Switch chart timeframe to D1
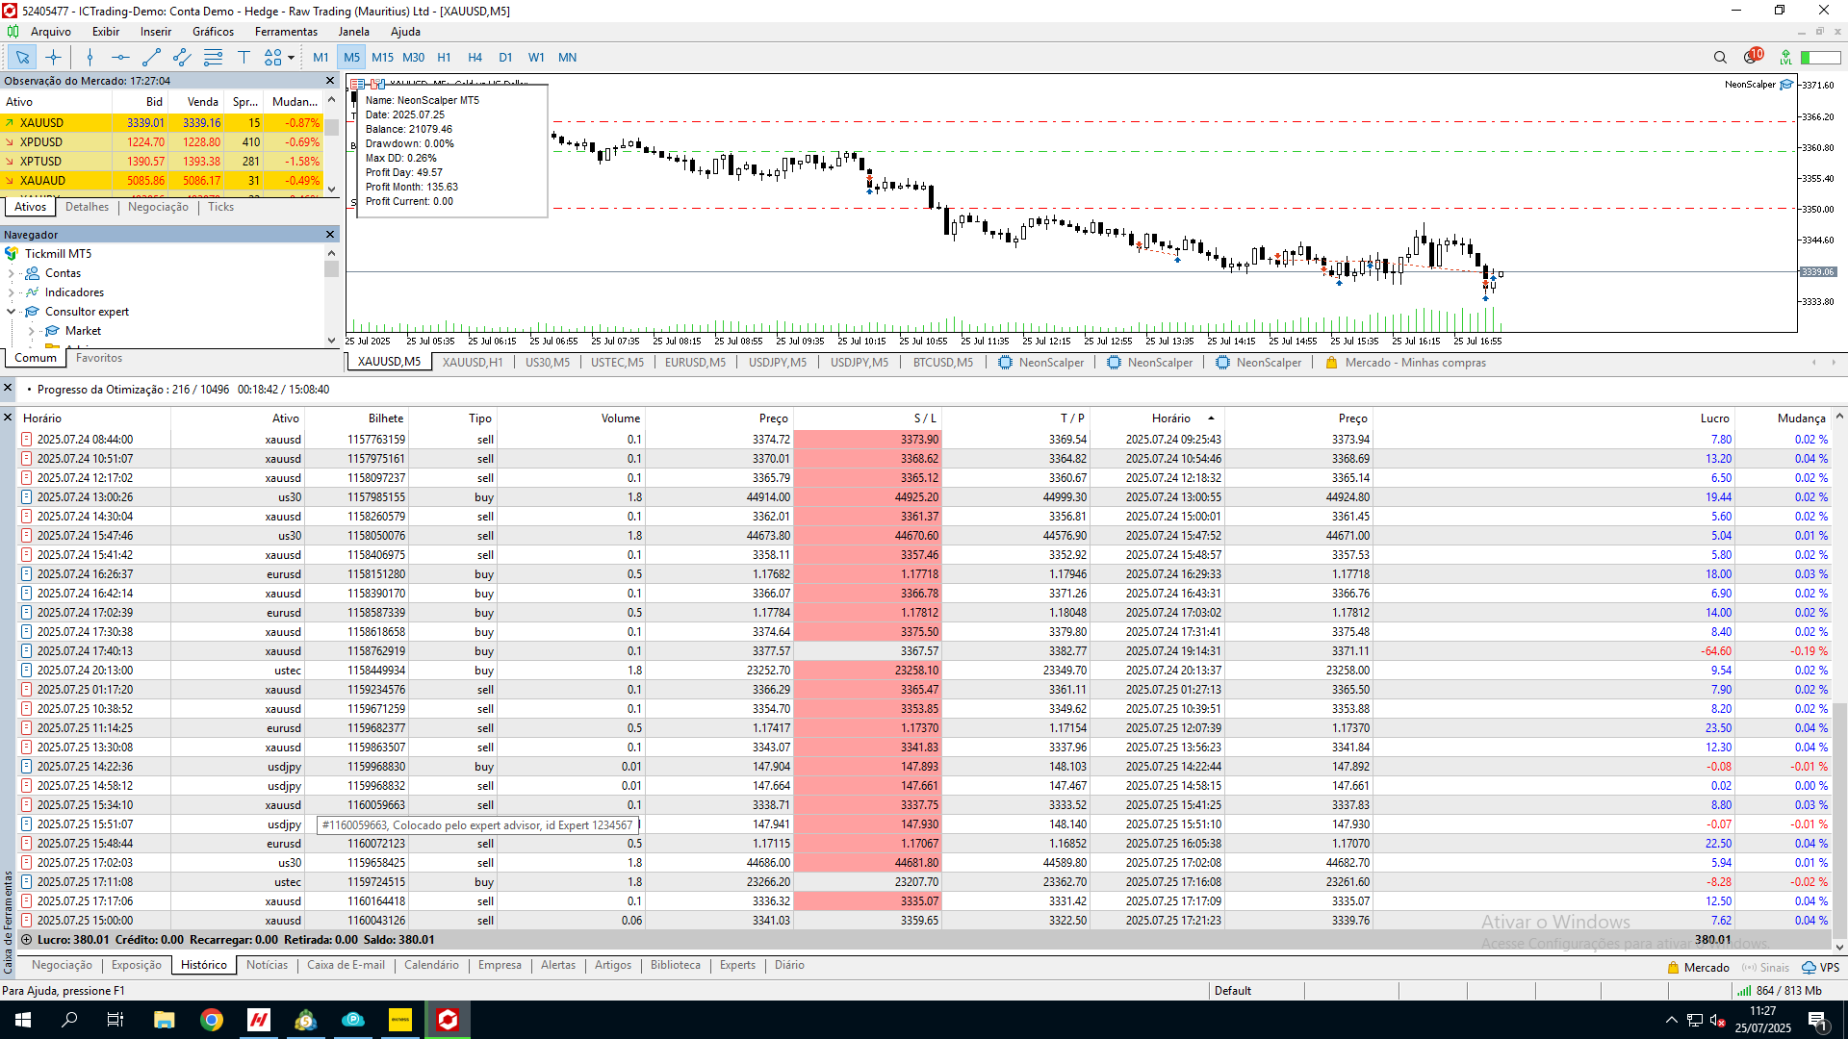1848x1039 pixels. click(x=505, y=58)
